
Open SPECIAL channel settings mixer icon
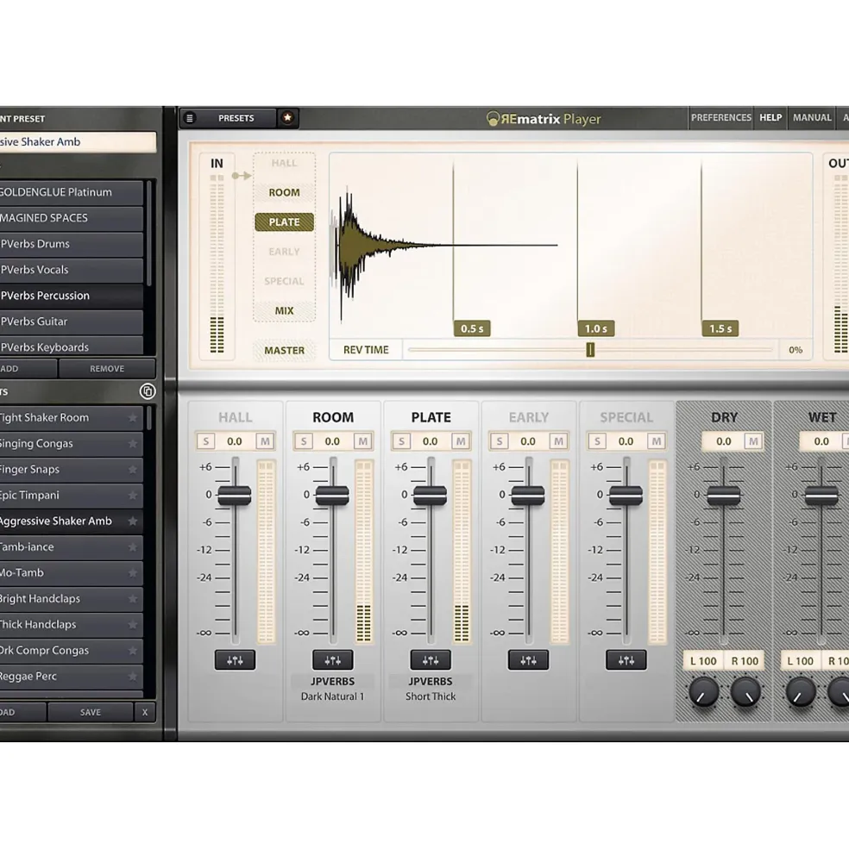626,660
